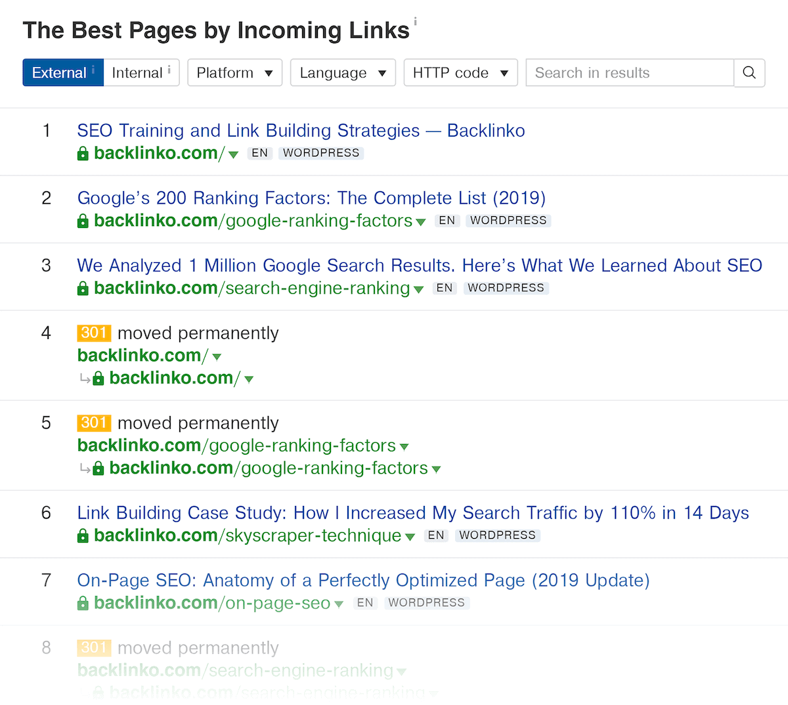Screen dimensions: 788x705
Task: Click 'moved permanently' text in row 4
Action: coord(198,333)
